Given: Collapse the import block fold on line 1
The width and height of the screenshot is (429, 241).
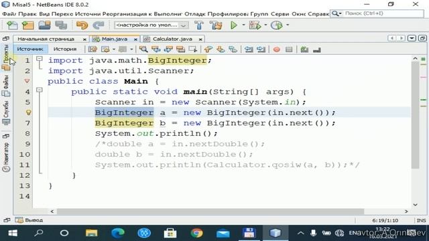Looking at the screenshot, I should pos(40,58).
